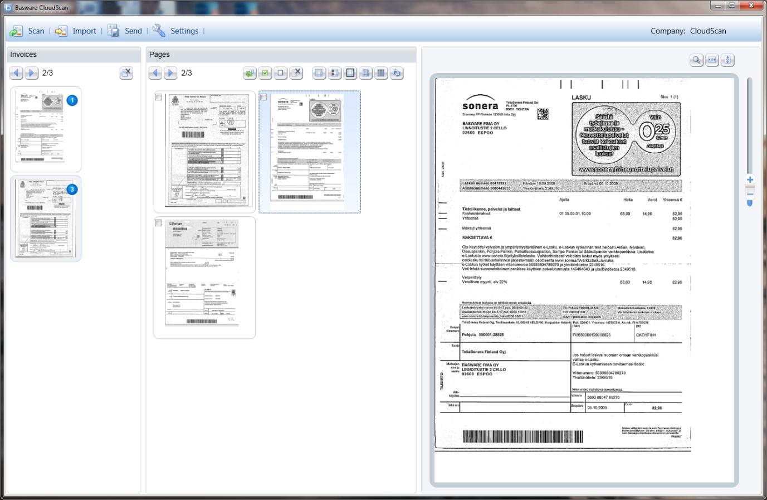Select the first invoice thumbnail badged 1
The width and height of the screenshot is (767, 500).
point(46,129)
